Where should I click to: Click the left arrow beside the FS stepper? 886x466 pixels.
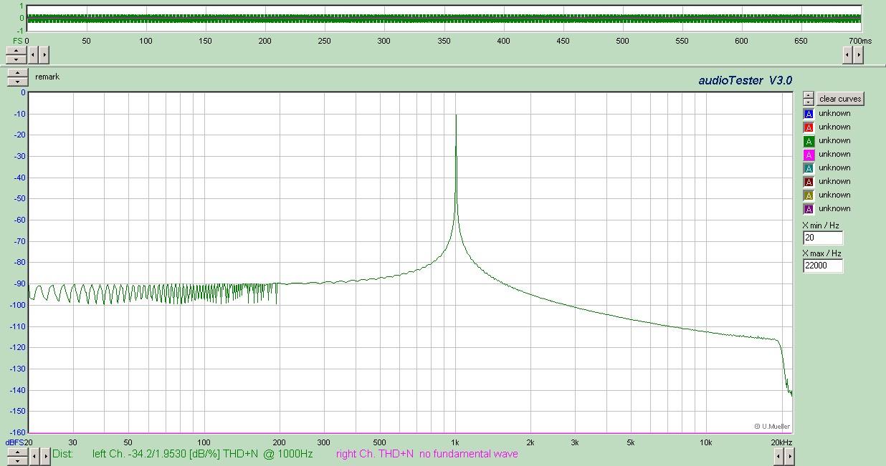tap(34, 54)
